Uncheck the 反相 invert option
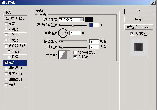Viewport: 157px width, 110px height. tap(75, 57)
